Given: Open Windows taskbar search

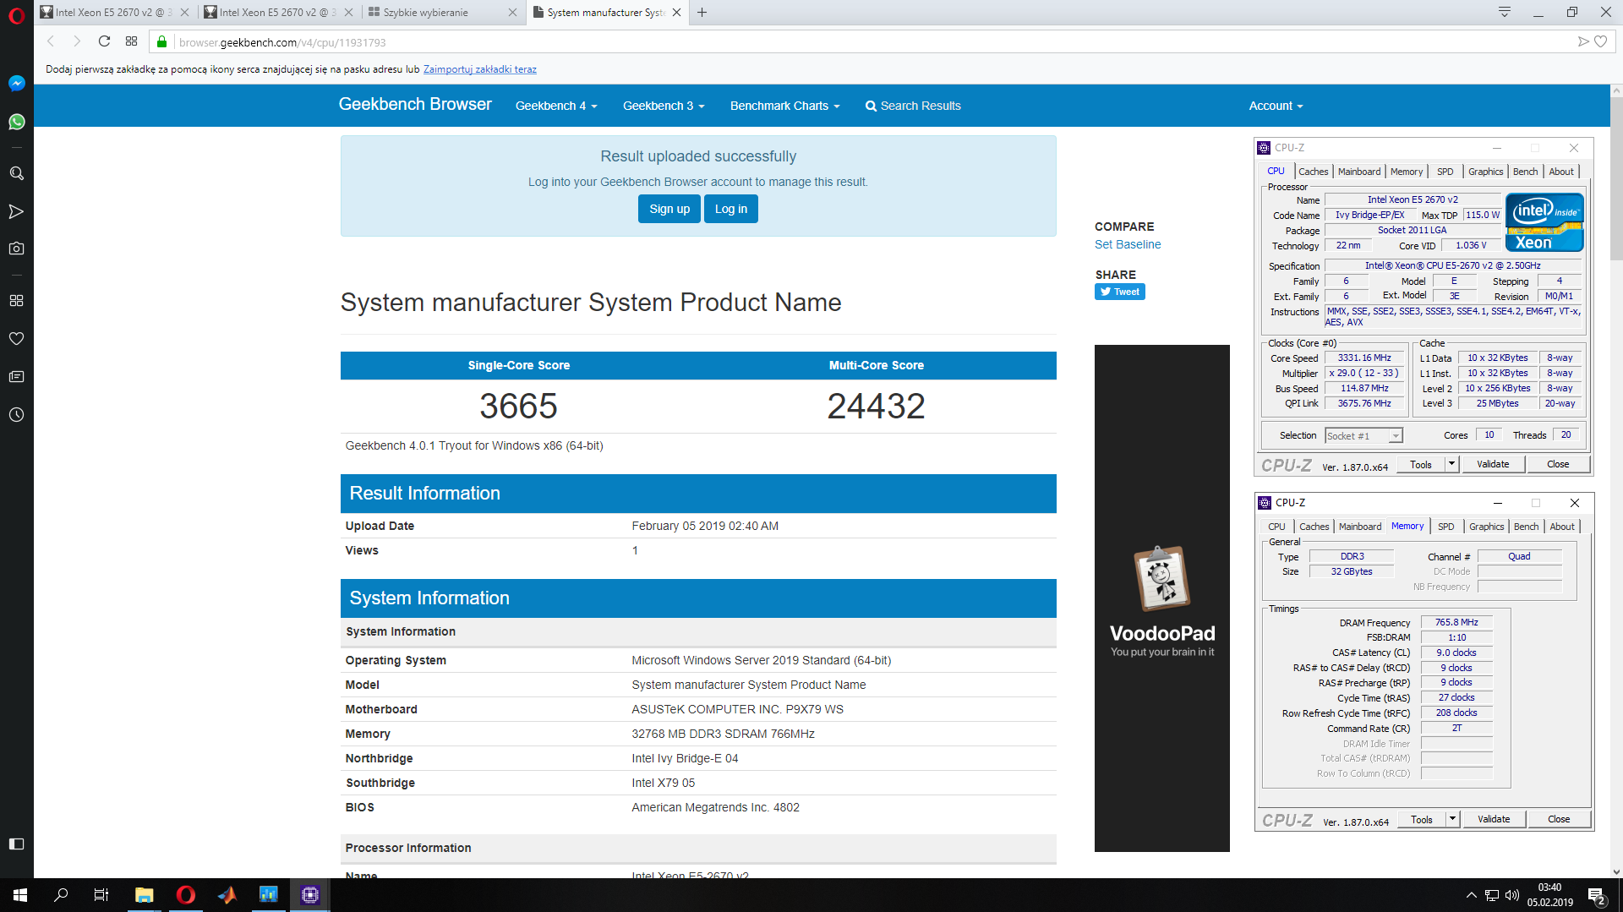Looking at the screenshot, I should coord(61,895).
